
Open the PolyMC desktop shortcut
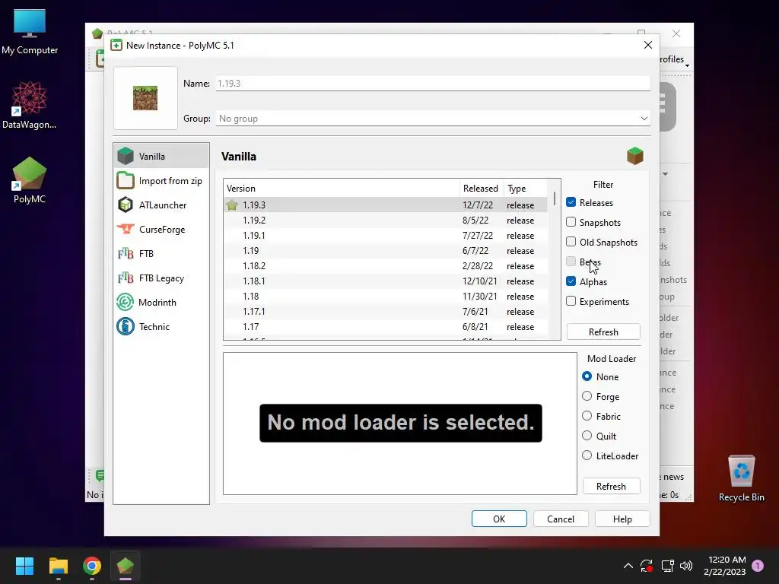pos(30,180)
